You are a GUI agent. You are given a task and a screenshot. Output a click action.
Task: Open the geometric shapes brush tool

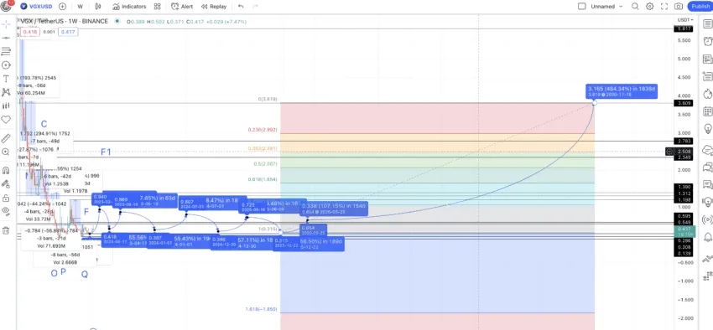(6, 64)
